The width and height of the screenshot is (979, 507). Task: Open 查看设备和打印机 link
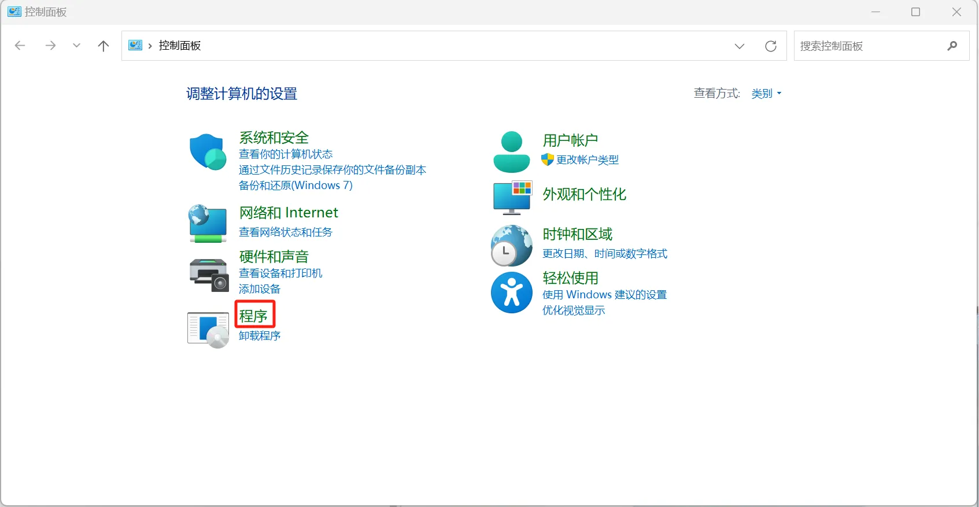[x=280, y=273]
